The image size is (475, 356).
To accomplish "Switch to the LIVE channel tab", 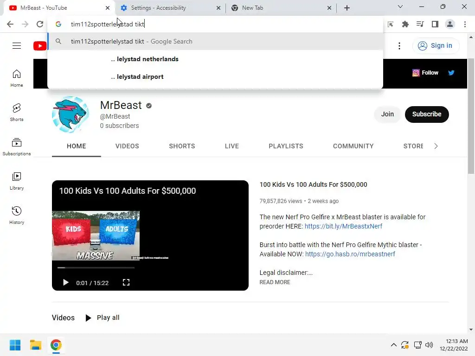I will click(232, 146).
